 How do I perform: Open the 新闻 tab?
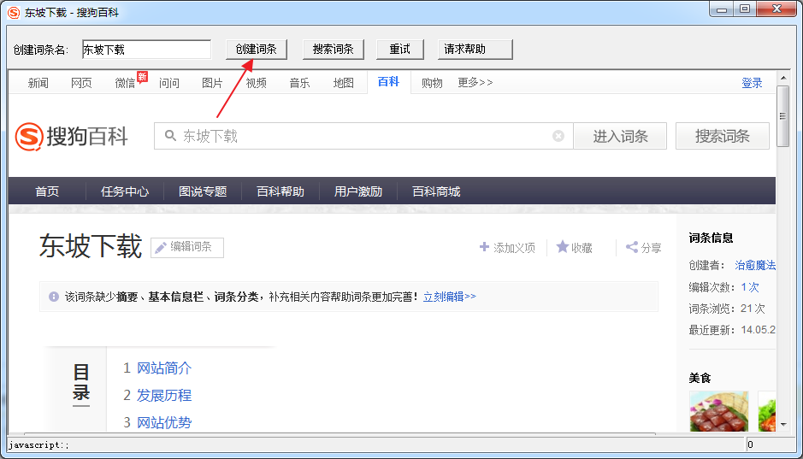(38, 83)
